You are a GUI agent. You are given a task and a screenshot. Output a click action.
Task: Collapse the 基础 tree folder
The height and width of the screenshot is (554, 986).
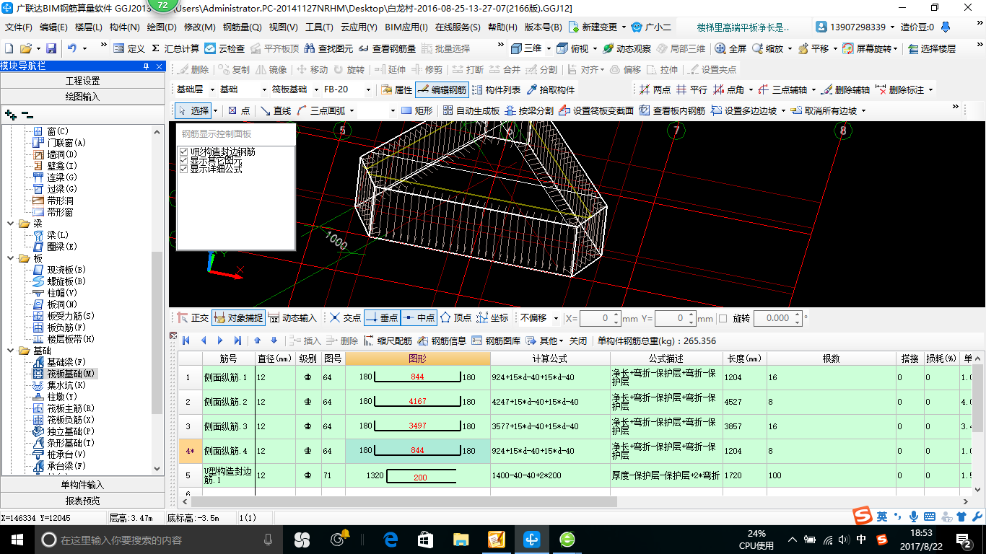(x=12, y=351)
